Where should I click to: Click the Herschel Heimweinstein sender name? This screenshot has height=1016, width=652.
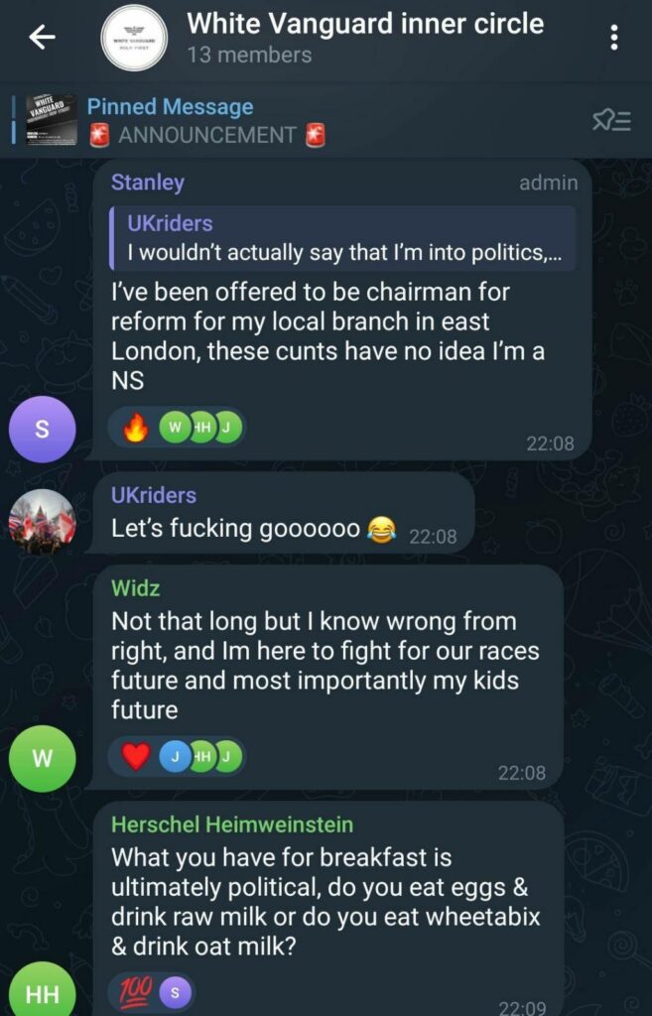[232, 825]
